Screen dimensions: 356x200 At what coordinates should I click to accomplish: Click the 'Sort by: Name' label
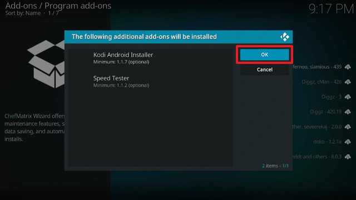[23, 13]
